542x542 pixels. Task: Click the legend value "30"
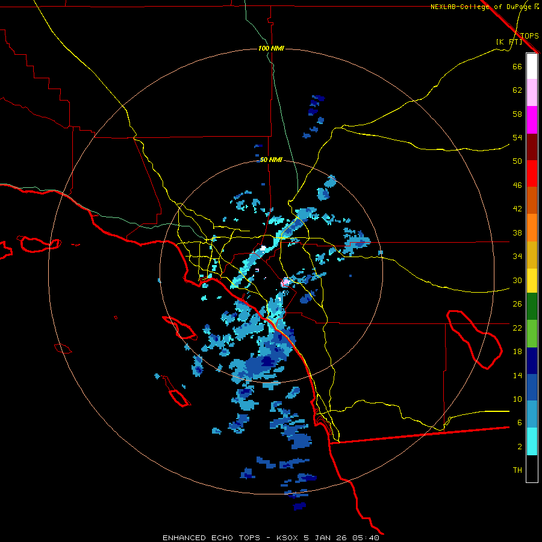[517, 280]
